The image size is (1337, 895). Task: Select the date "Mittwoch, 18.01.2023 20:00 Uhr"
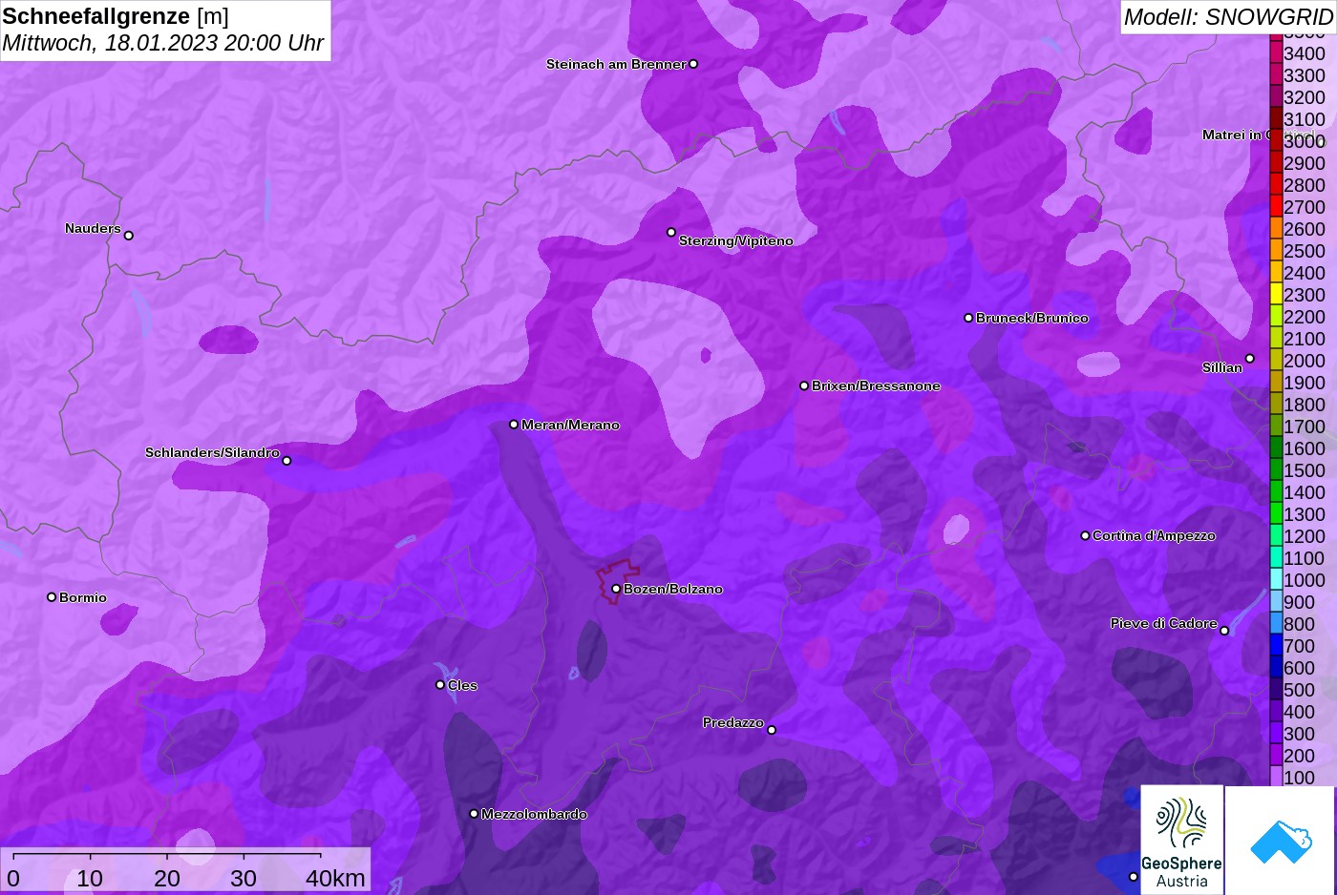(x=163, y=43)
